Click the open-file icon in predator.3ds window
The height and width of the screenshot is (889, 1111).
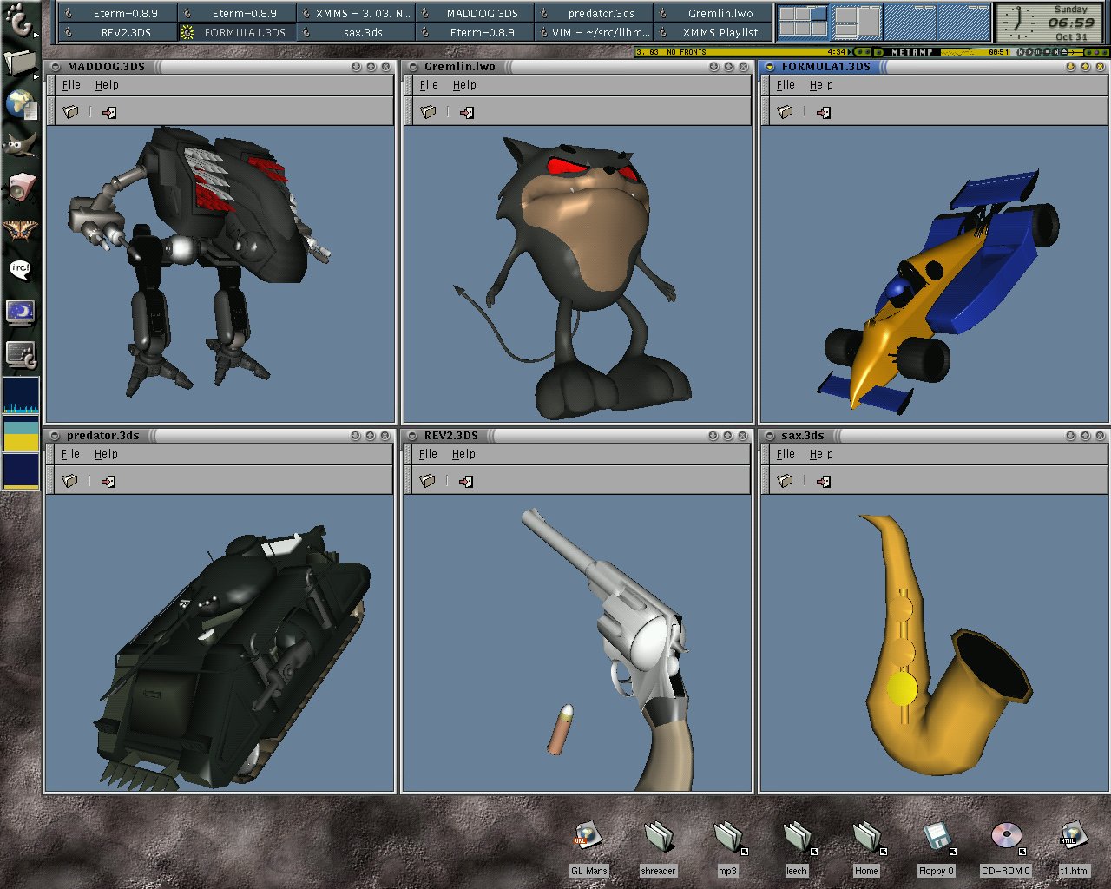pos(69,481)
